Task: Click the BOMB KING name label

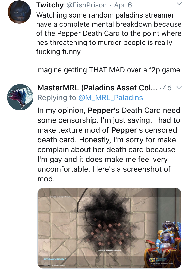Action: (161, 261)
